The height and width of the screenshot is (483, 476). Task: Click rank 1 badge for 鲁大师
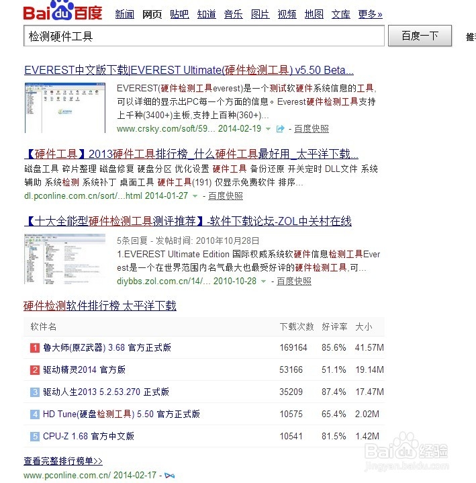click(x=35, y=348)
